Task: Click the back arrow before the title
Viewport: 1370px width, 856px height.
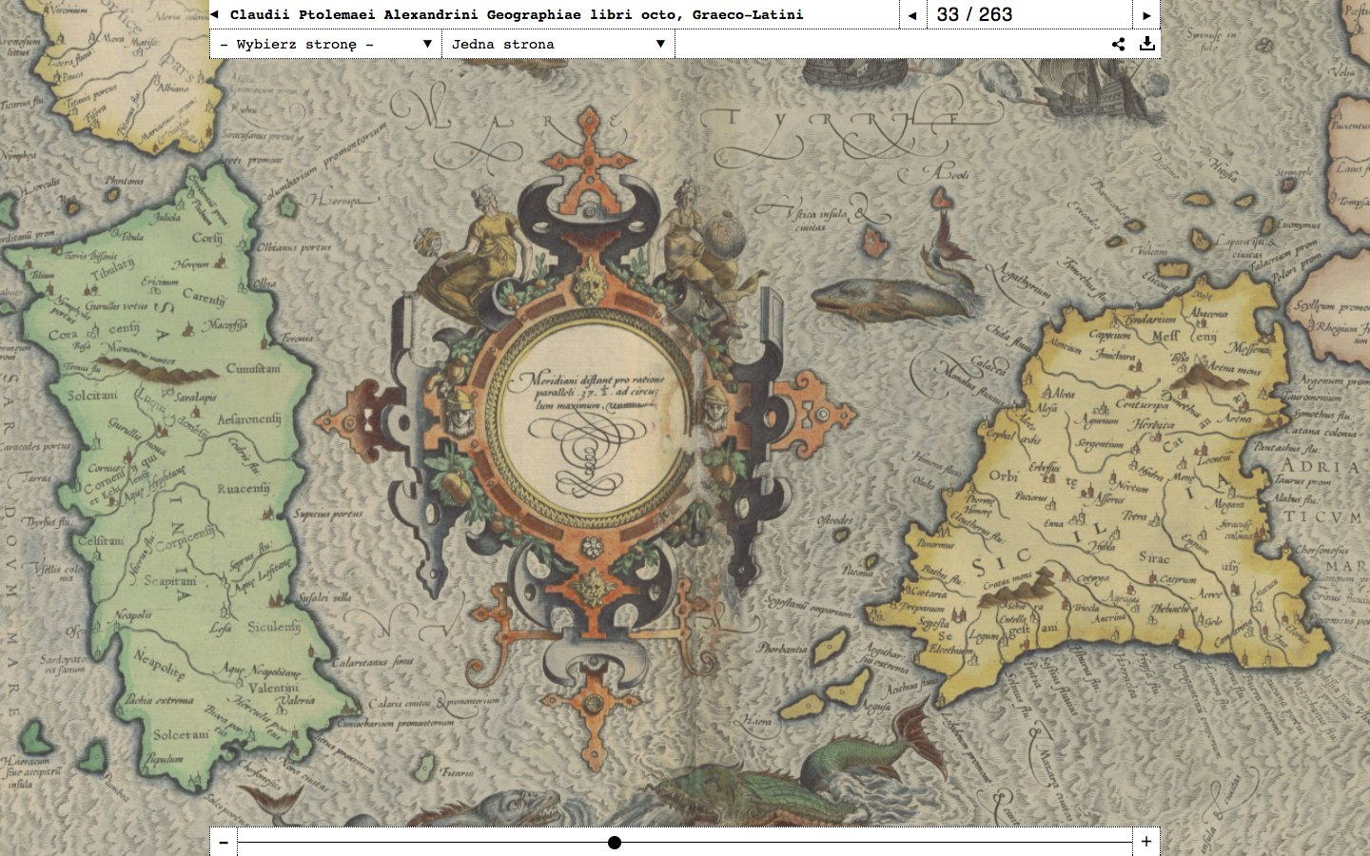Action: (x=215, y=14)
